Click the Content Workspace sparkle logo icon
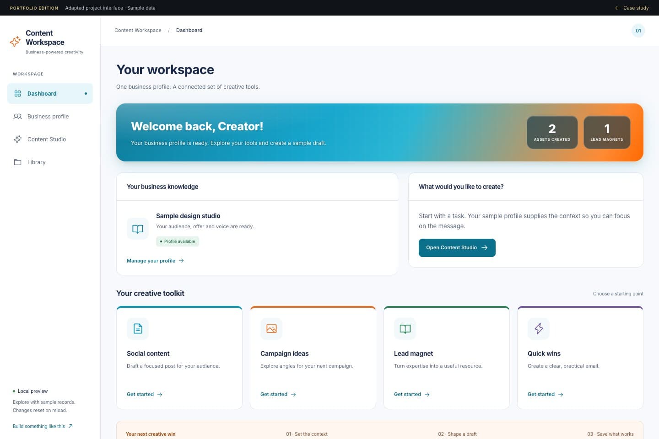The height and width of the screenshot is (439, 659). 15,42
